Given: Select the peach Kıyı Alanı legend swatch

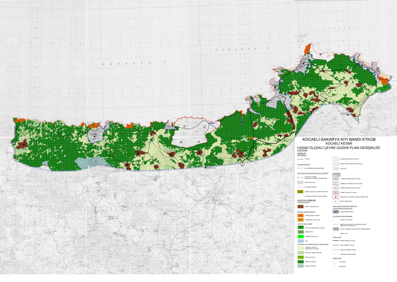Looking at the screenshot, I should point(336,169).
